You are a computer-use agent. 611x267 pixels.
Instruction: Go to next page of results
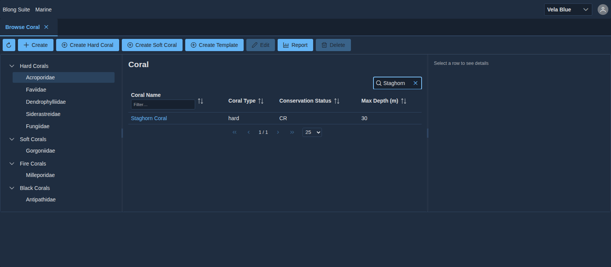[278, 132]
